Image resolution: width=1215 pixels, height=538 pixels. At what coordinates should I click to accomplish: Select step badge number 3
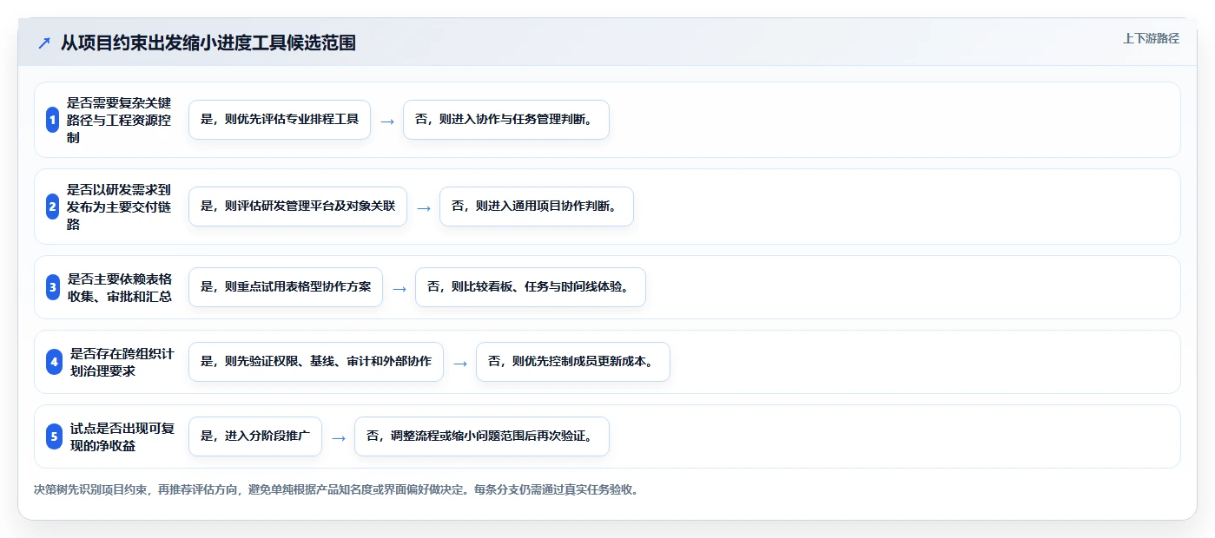click(53, 287)
